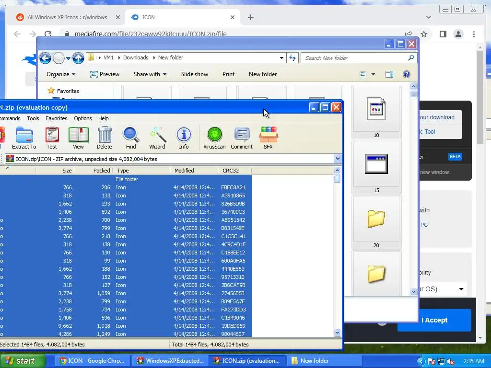The height and width of the screenshot is (368, 491).
Task: Bookmark this page with the star
Action: click(x=424, y=34)
